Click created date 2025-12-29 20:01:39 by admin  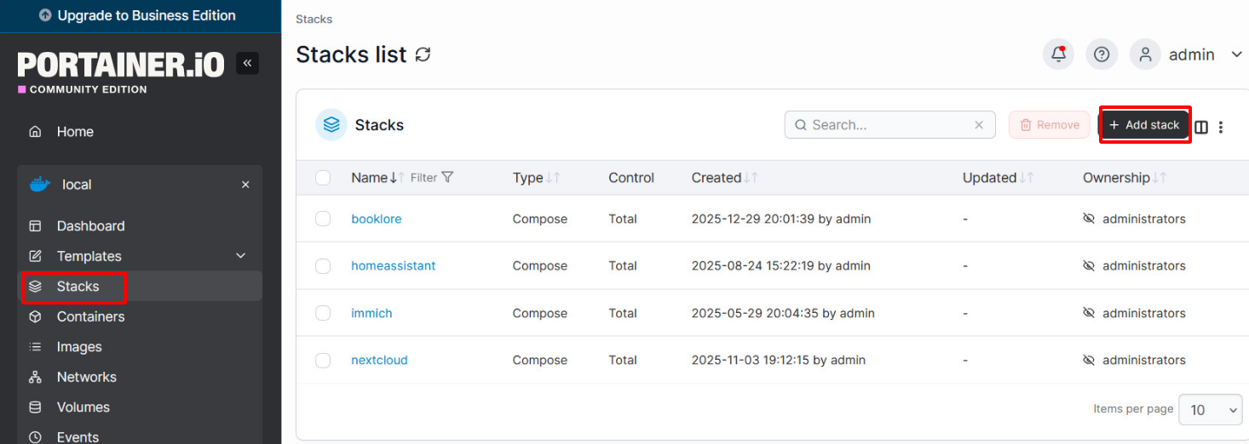(x=781, y=219)
